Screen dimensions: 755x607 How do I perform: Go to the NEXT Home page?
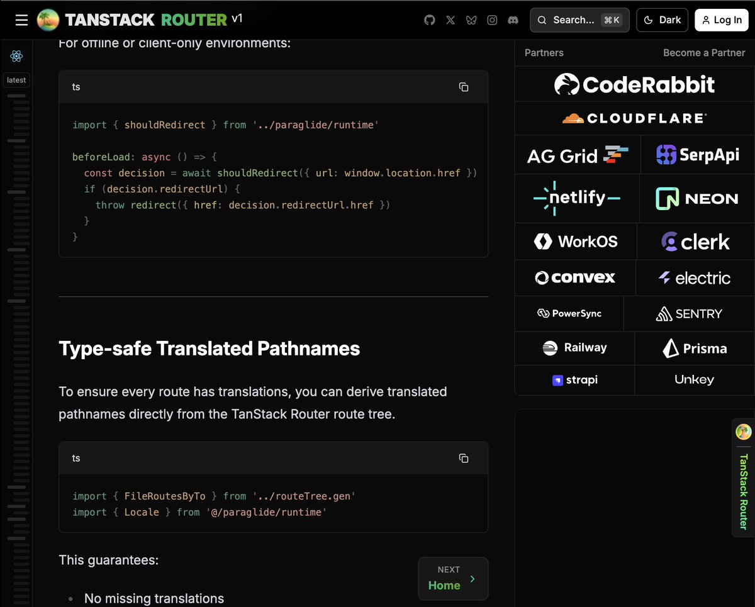coord(453,579)
